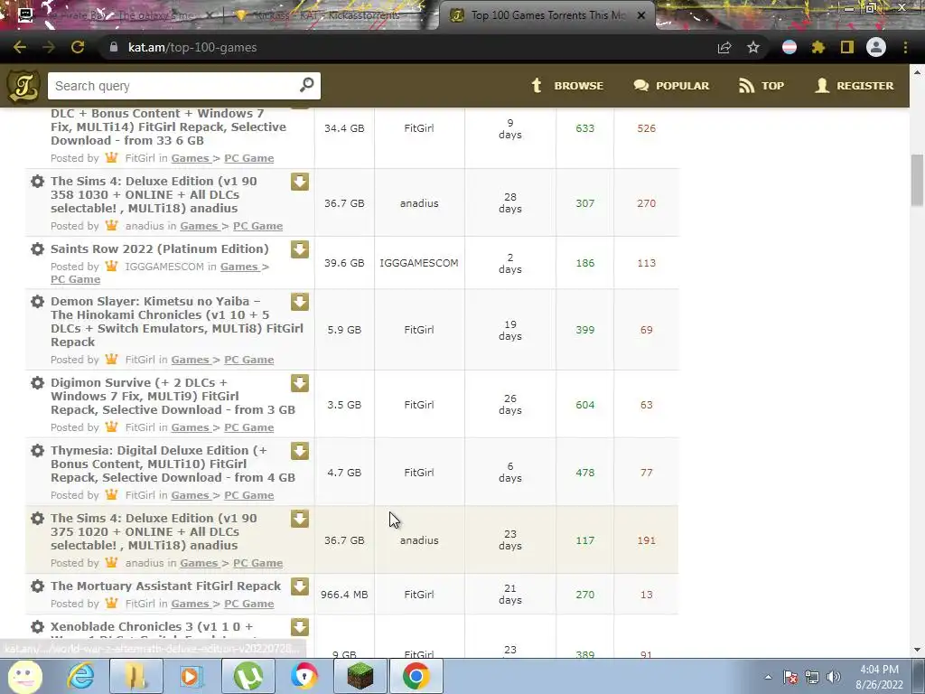Open Chrome three-dot menu
Screen dimensions: 925x694
point(905,47)
